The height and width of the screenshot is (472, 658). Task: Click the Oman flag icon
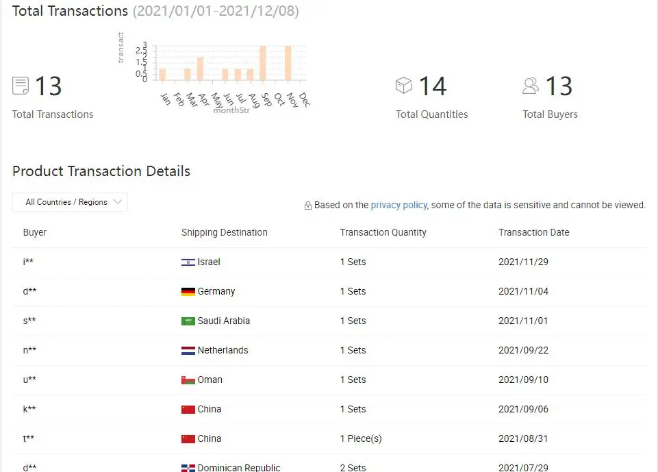188,380
